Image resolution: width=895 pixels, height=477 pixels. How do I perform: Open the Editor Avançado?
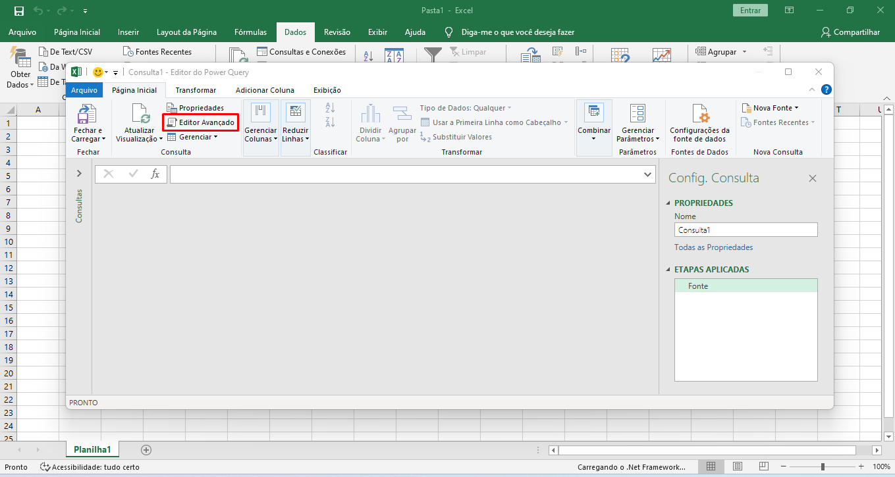[200, 122]
